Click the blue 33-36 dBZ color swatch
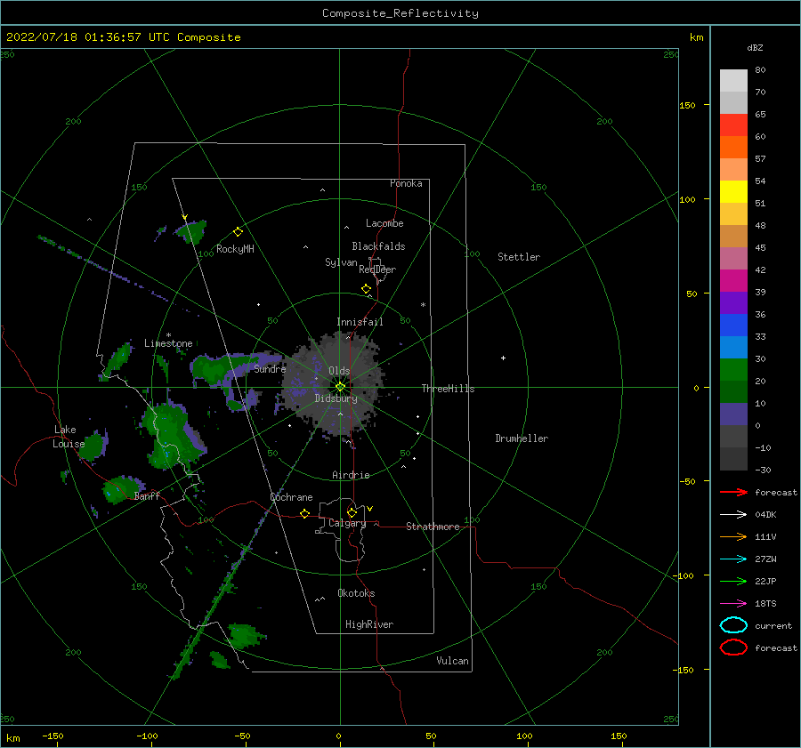The width and height of the screenshot is (801, 748). tap(733, 325)
